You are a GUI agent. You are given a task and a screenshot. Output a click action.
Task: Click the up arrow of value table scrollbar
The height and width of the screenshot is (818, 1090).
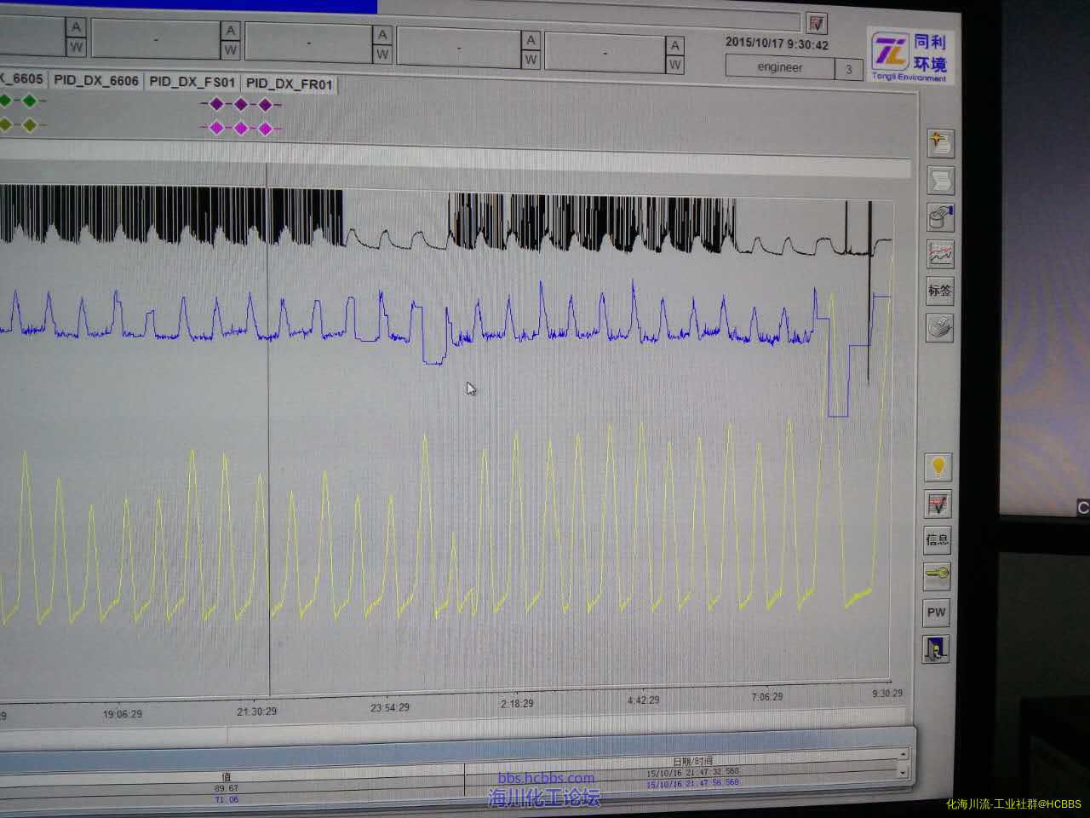[904, 754]
